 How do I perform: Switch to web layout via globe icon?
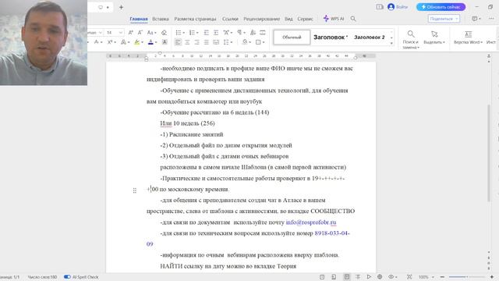[380, 277]
